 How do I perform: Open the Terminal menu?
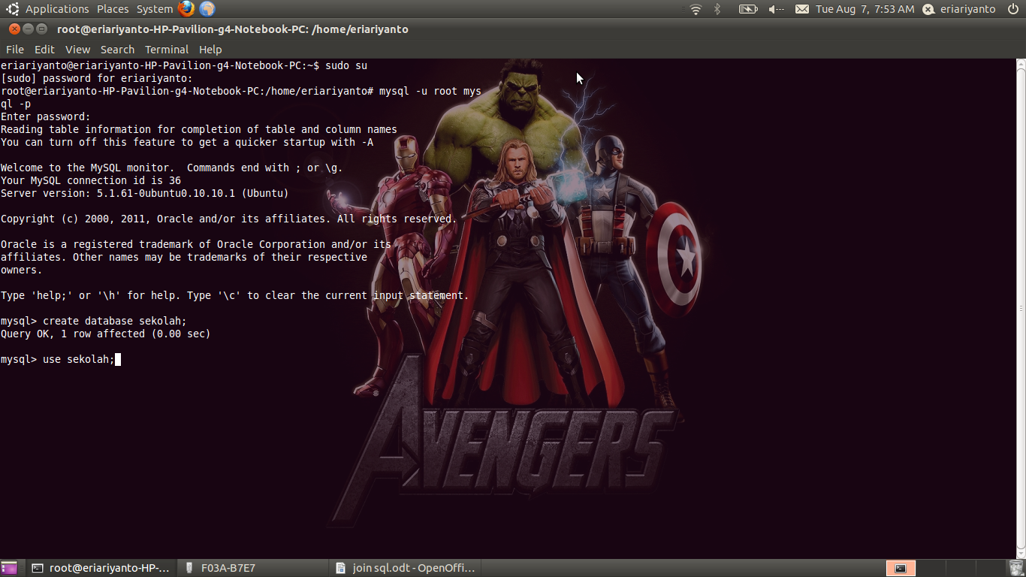tap(167, 50)
